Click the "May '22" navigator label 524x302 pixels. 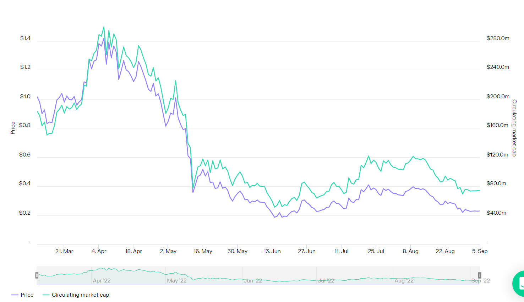pos(177,281)
